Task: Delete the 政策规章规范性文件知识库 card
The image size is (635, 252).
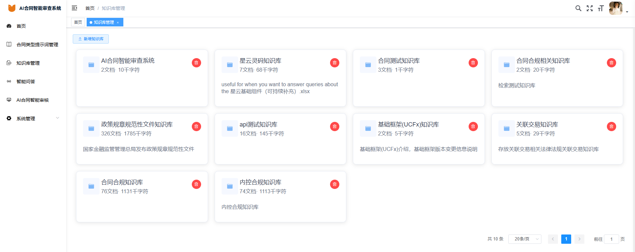Action: click(x=196, y=126)
